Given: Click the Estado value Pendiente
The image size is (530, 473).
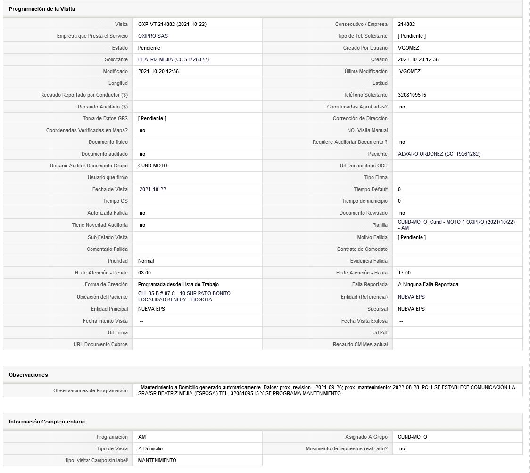Looking at the screenshot, I should pos(149,48).
